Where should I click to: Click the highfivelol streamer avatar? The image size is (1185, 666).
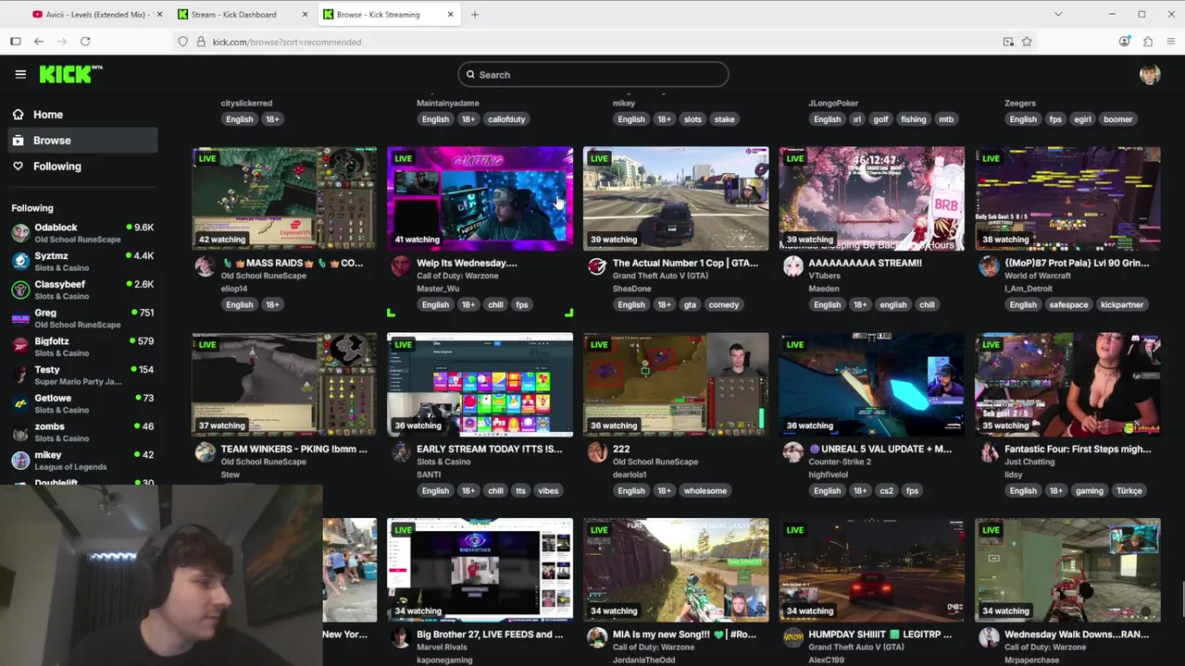[793, 452]
